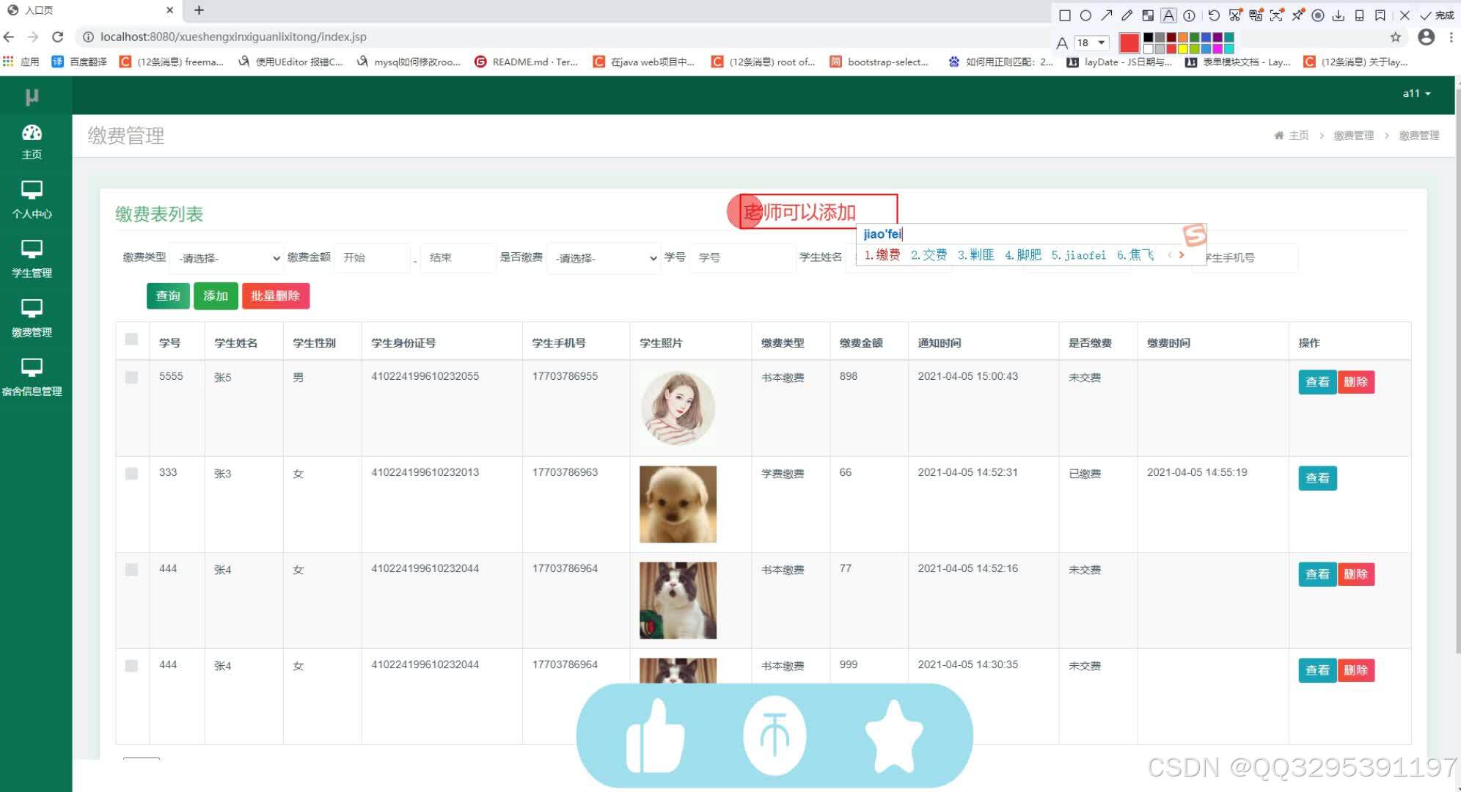Click 查看 for student 333
1461x792 pixels.
[1317, 477]
